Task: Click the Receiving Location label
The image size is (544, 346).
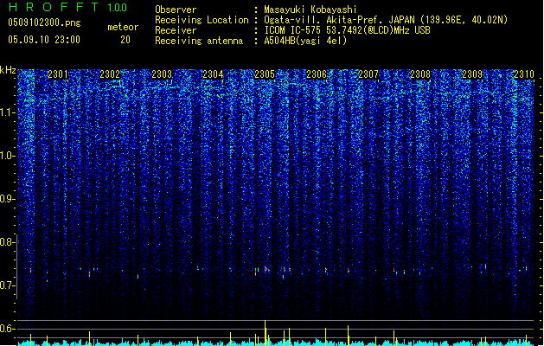Action: 202,20
